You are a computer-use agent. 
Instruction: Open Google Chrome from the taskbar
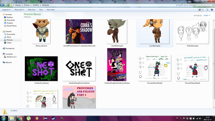point(20,118)
